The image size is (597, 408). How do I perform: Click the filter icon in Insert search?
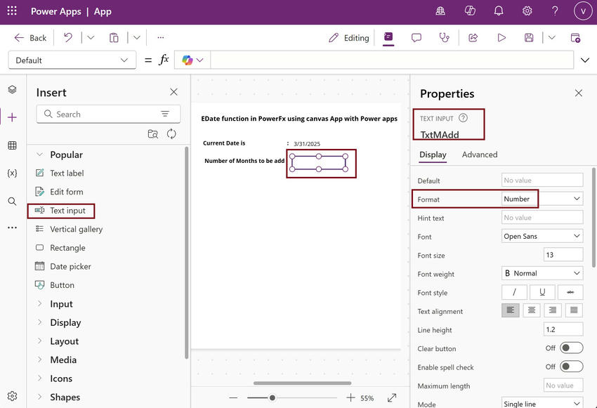(165, 114)
